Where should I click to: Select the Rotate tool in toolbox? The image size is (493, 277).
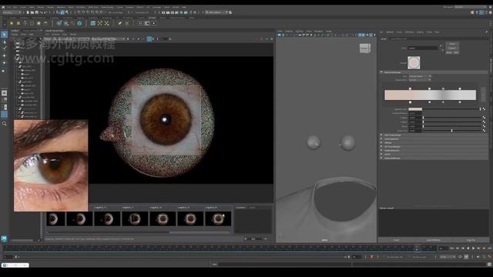pyautogui.click(x=4, y=63)
